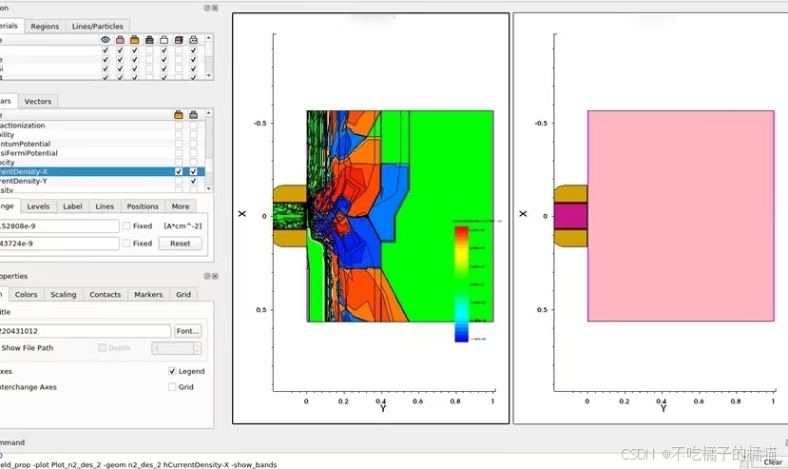The width and height of the screenshot is (788, 469).
Task: Uncheck contour checkbox for CurrentDensity-X row
Action: pos(194,171)
